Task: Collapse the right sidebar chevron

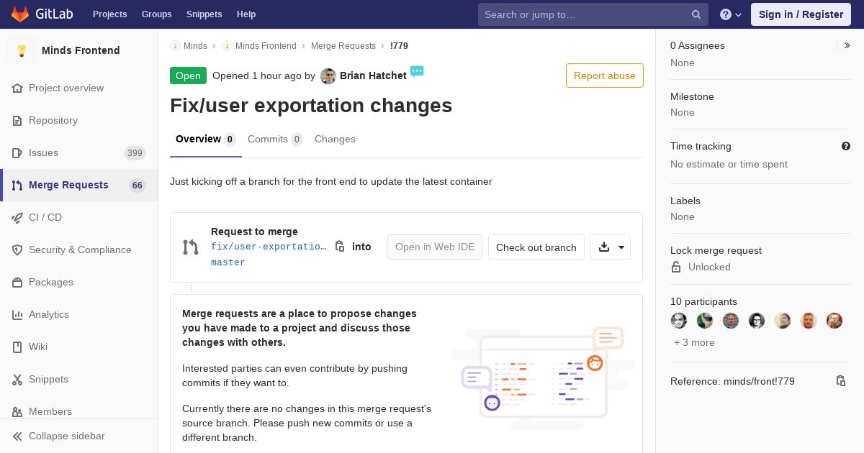Action: tap(847, 45)
